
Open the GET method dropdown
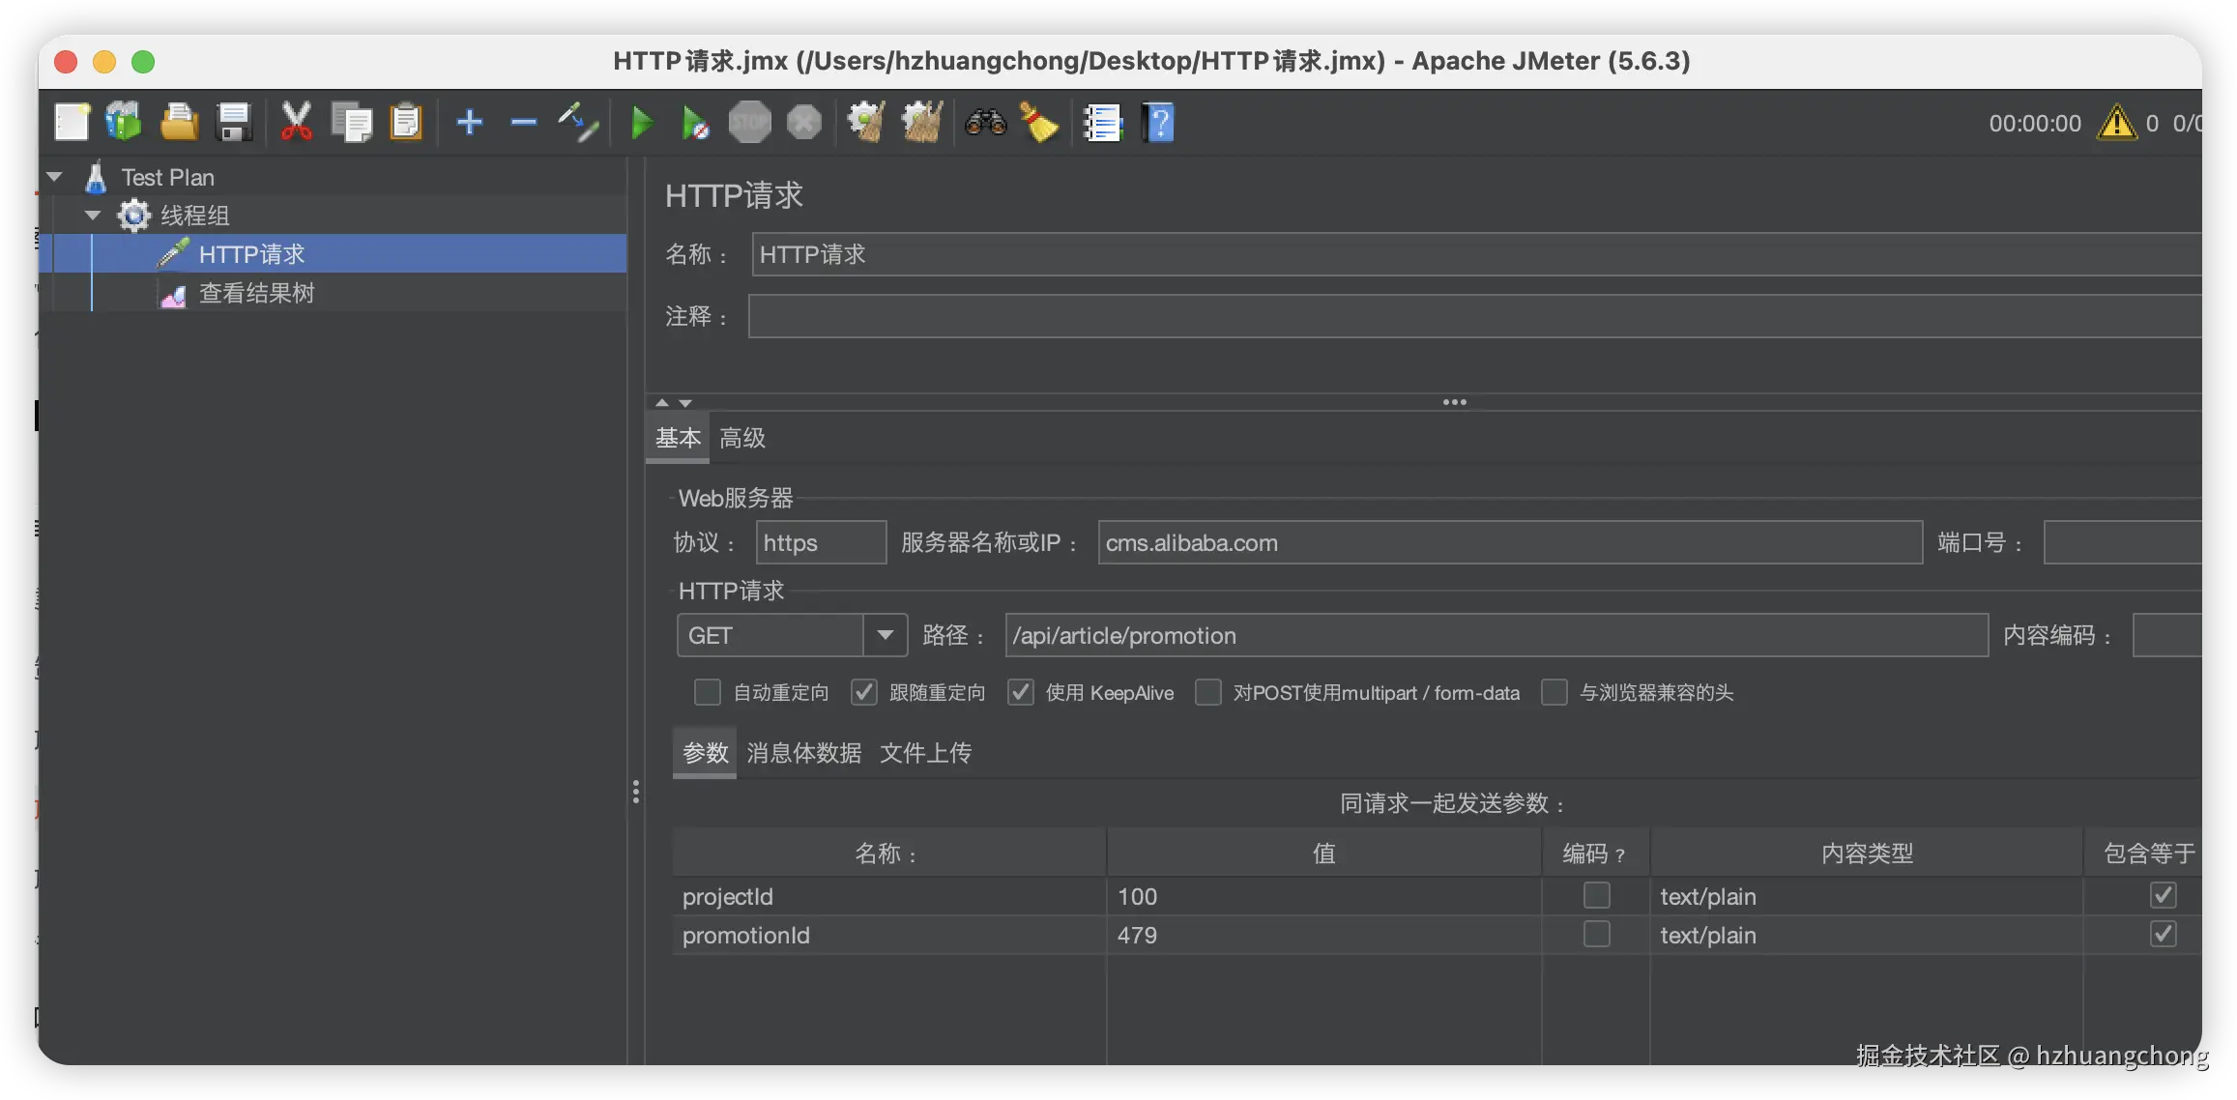[885, 635]
